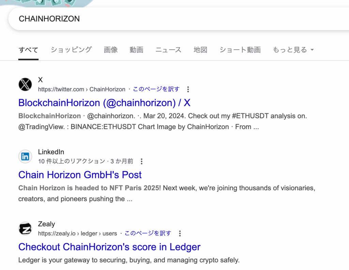
Task: Switch to the ショート動画 tab
Action: pyautogui.click(x=240, y=50)
